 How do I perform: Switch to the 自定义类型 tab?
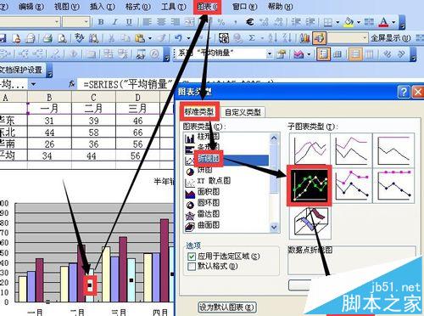(243, 112)
